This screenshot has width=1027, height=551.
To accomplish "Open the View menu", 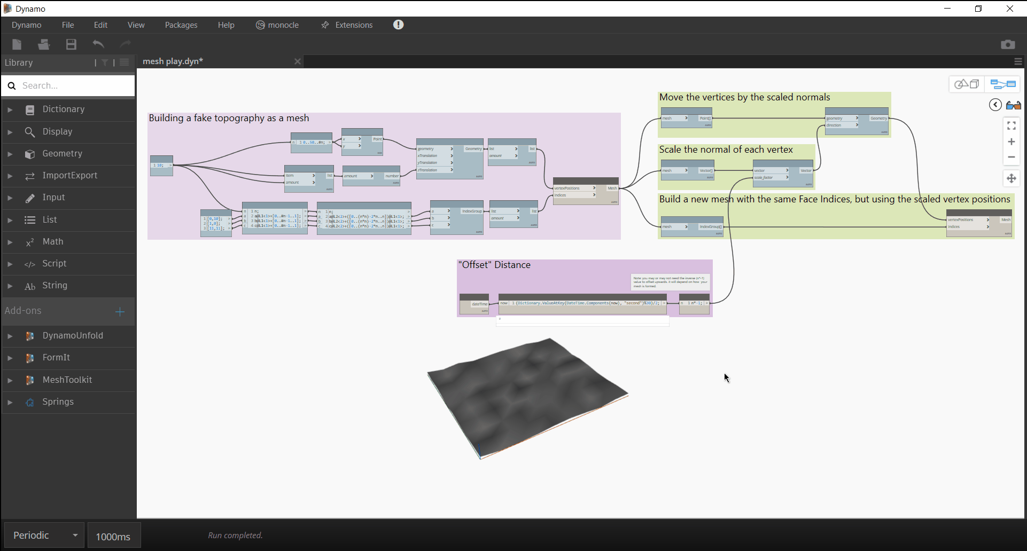I will 136,25.
